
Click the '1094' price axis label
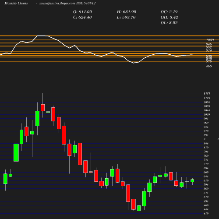click(x=207, y=102)
